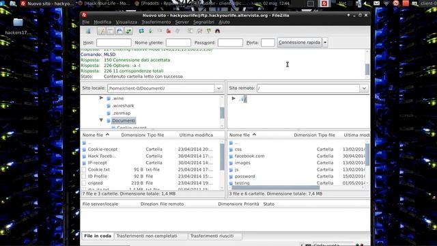This screenshot has height=246, width=437.
Task: Click the Host input field
Action: tap(114, 42)
